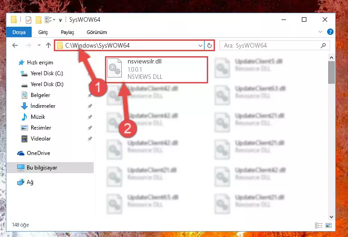The width and height of the screenshot is (348, 237).
Task: Refresh the SysWOW64 folder view
Action: (209, 46)
